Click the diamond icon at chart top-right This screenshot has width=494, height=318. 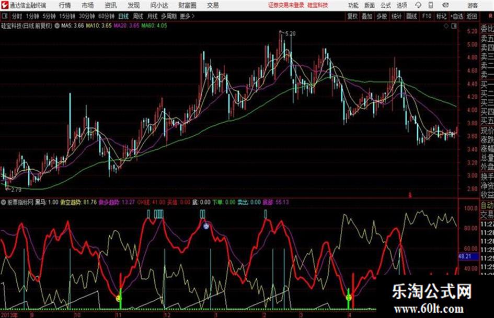(446, 26)
